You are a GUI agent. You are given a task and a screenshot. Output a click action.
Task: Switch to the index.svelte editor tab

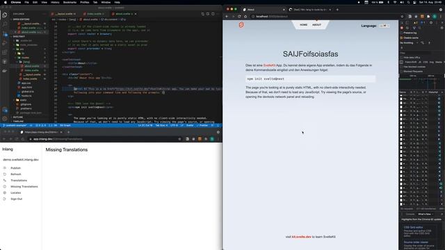(x=95, y=14)
